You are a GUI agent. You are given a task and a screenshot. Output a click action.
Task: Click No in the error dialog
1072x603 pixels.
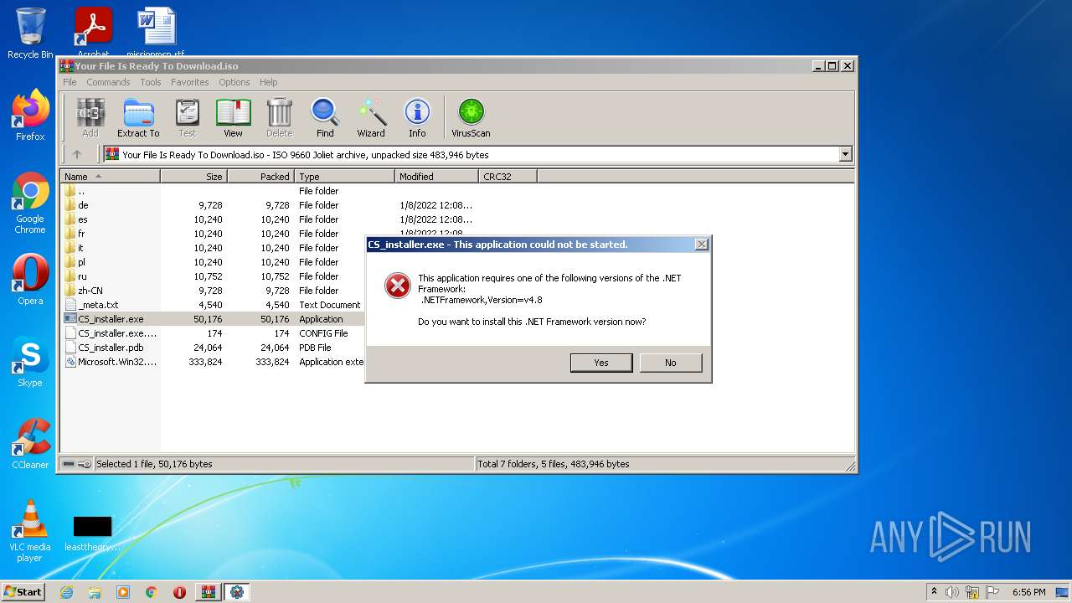click(670, 363)
